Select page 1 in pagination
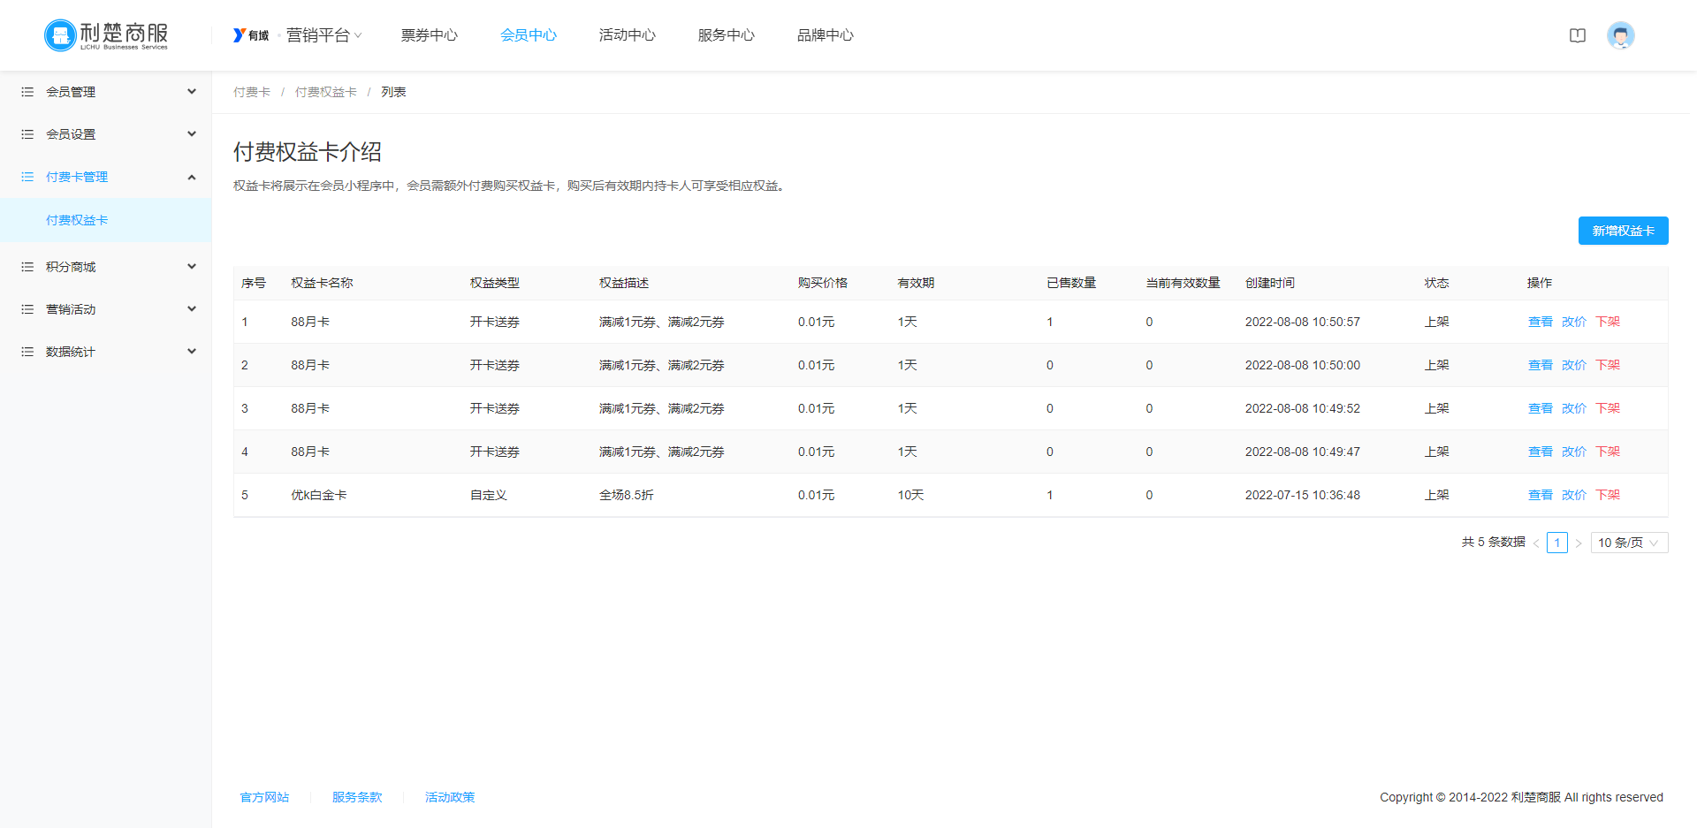The height and width of the screenshot is (828, 1697). point(1557,543)
